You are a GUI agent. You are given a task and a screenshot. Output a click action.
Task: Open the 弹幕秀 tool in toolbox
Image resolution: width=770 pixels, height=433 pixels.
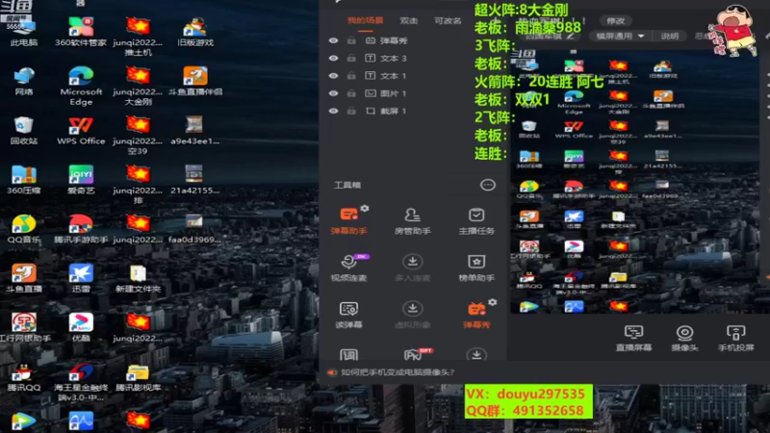click(476, 315)
